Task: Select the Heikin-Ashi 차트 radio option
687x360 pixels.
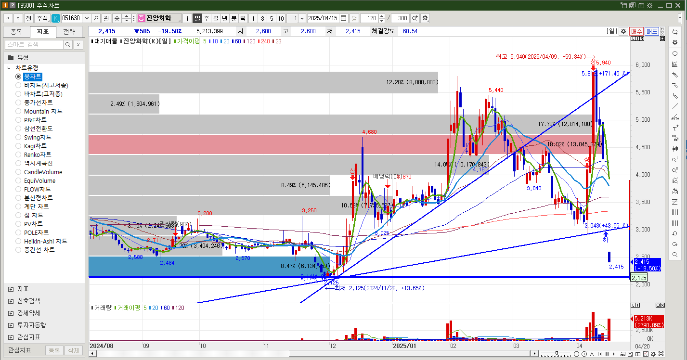Action: pos(18,241)
